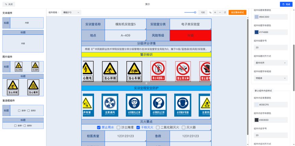Open the 组件标题字体粗细 特粗体 dropdown
Viewport: 295px width, 146px height.
[x=271, y=78]
